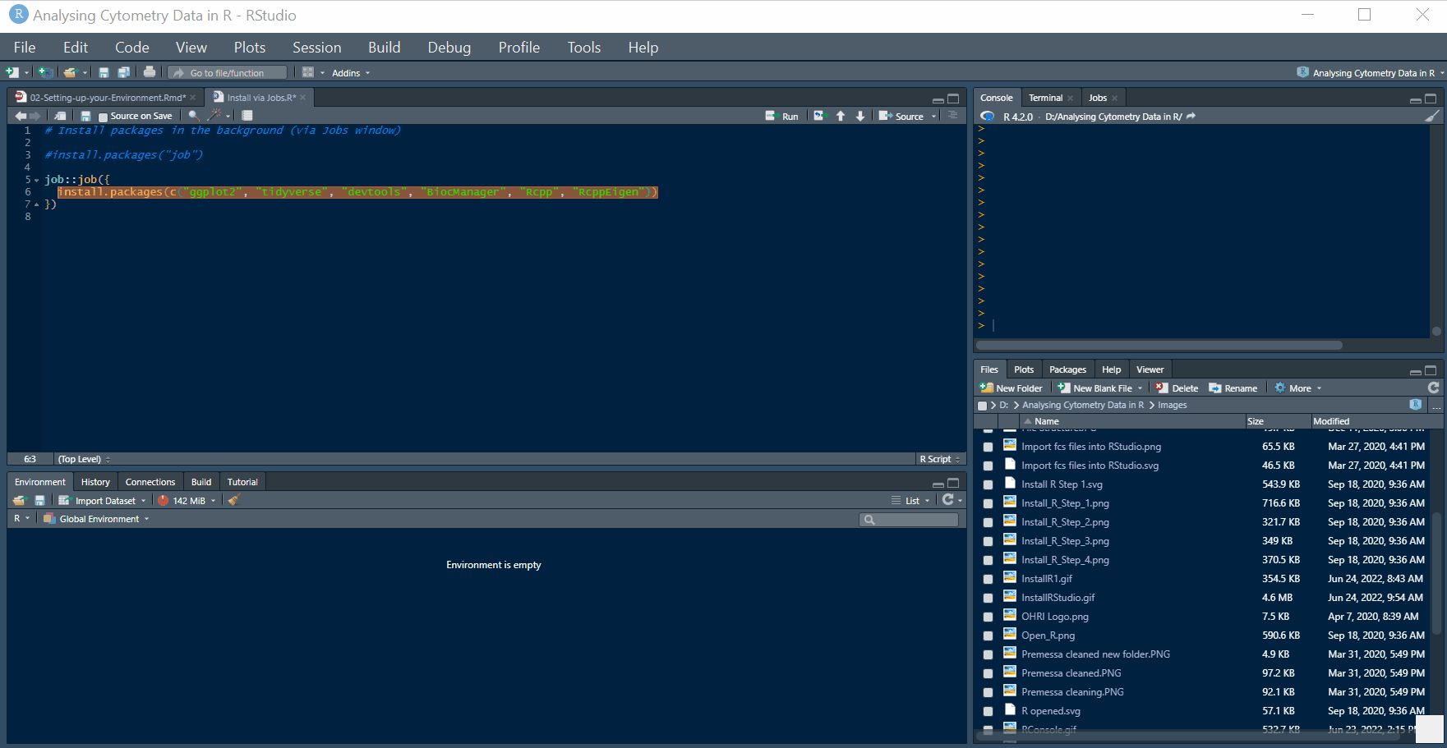Select checkbox for OHRI Logo.png
1447x748 pixels.
988,617
